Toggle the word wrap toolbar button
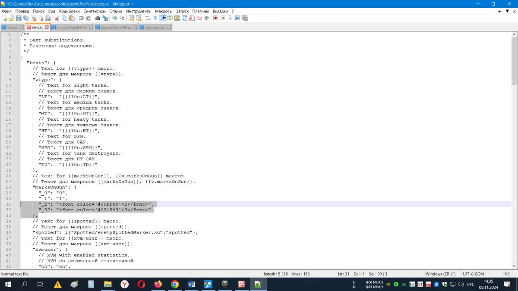Viewport: 518px width, 291px height. (x=148, y=18)
